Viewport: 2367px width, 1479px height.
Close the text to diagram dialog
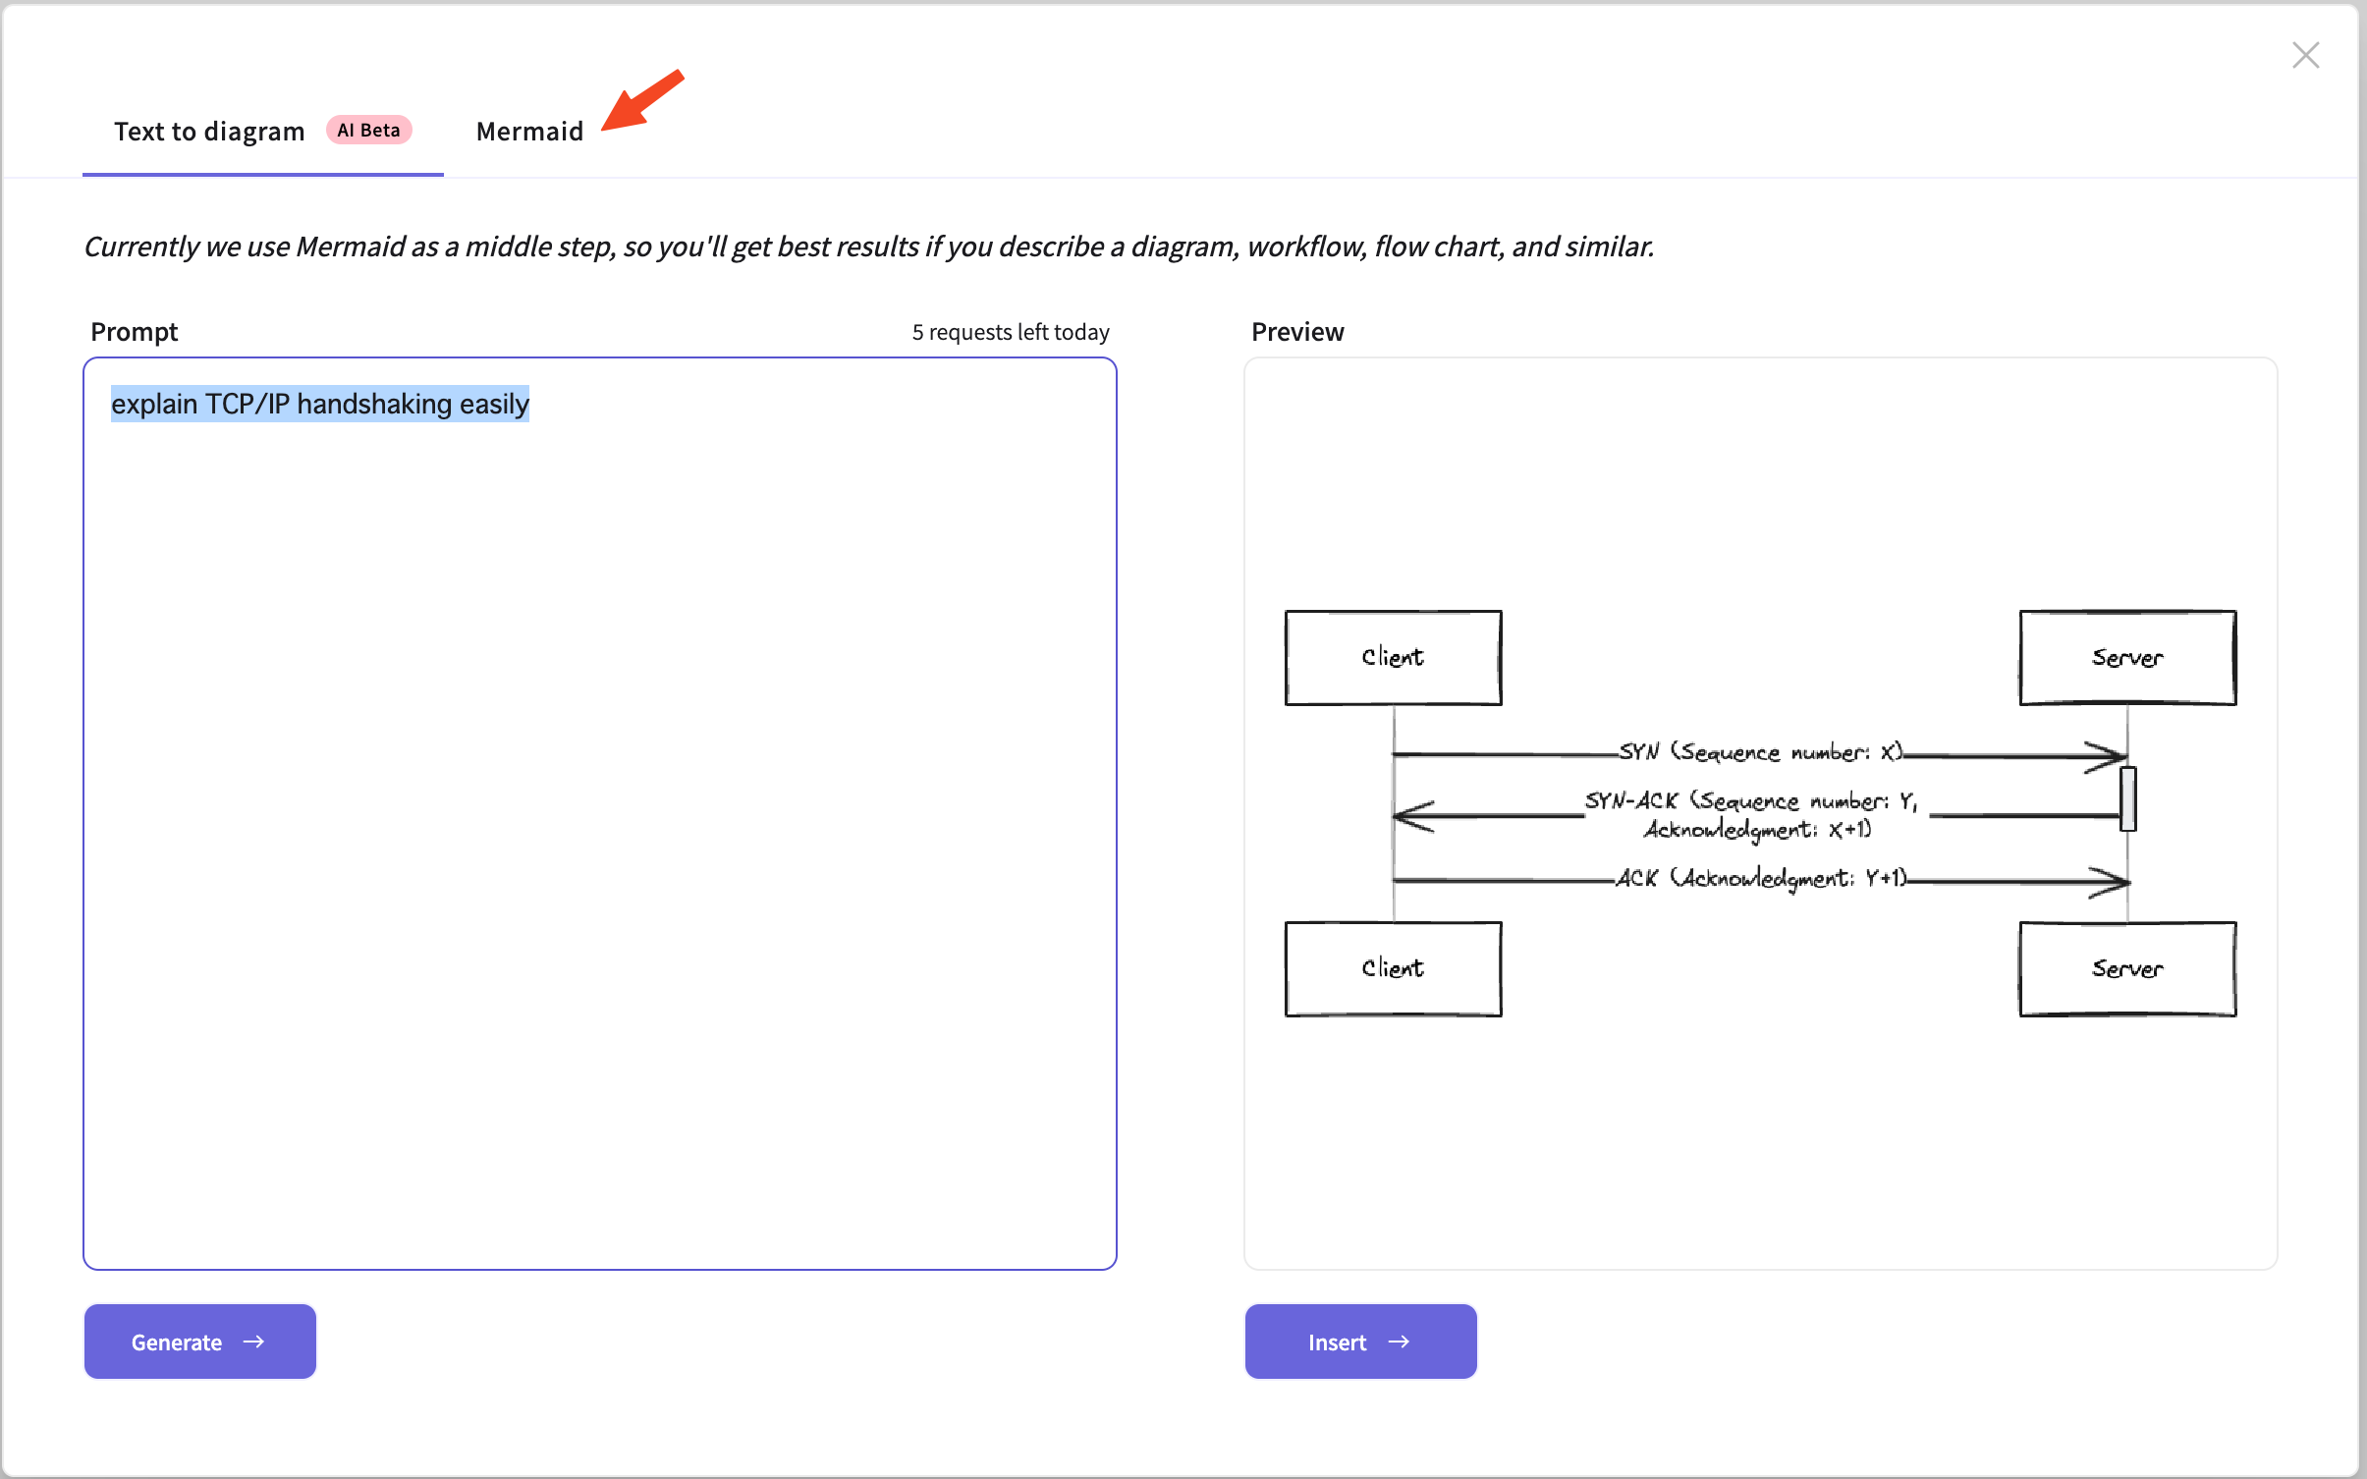pyautogui.click(x=2305, y=55)
